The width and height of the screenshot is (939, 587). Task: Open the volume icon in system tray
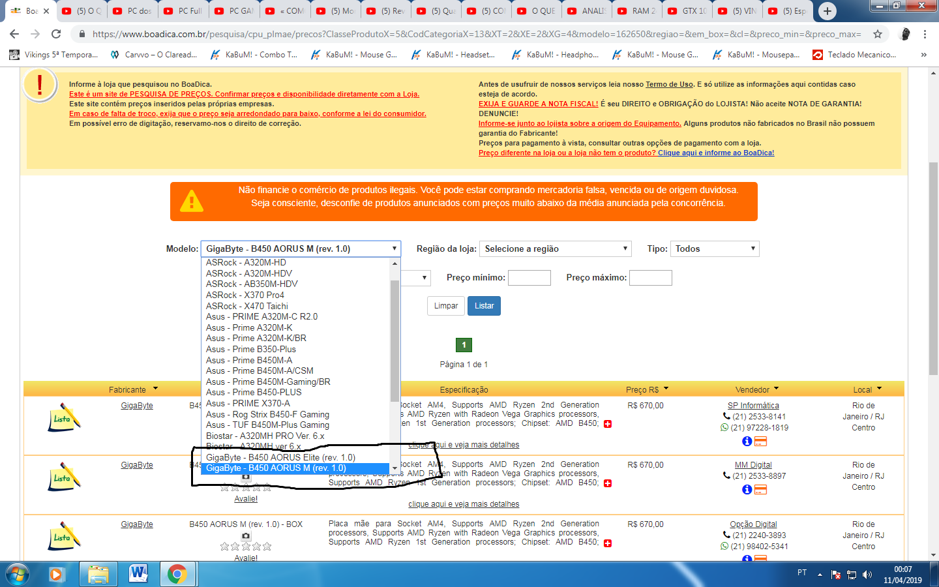867,575
